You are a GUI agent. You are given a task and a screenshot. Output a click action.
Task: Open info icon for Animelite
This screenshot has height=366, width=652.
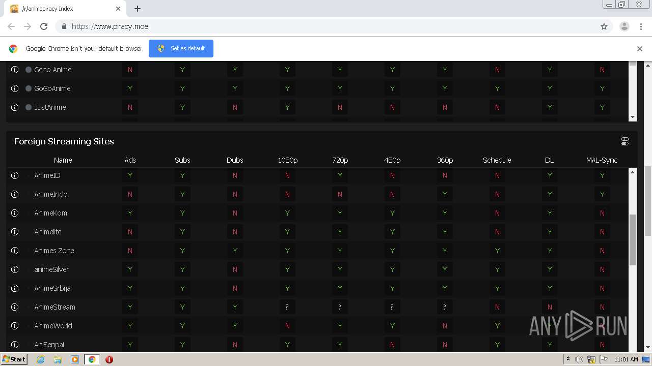tap(15, 232)
